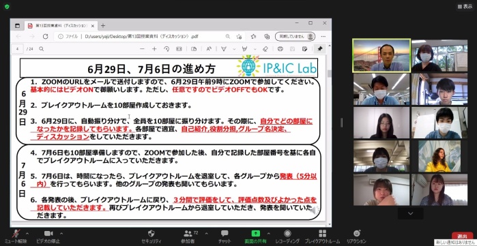Open the Security shield icon in Zoom
Viewport: 477px width, 246px height.
click(151, 234)
